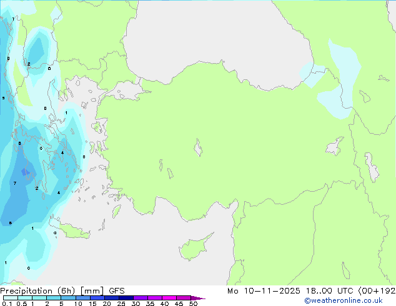This screenshot has width=396, height=306.
Task: Pick the 10–15 mm legend color swatch
Action: 83,298
